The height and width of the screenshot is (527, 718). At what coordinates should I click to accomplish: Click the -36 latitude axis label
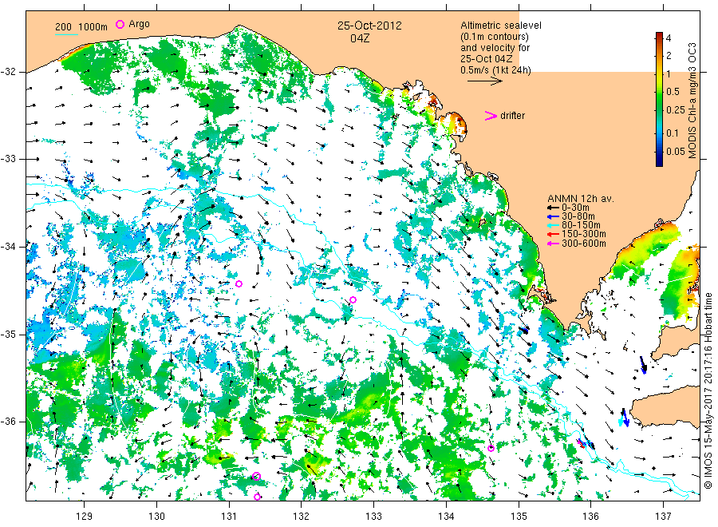tap(8, 422)
